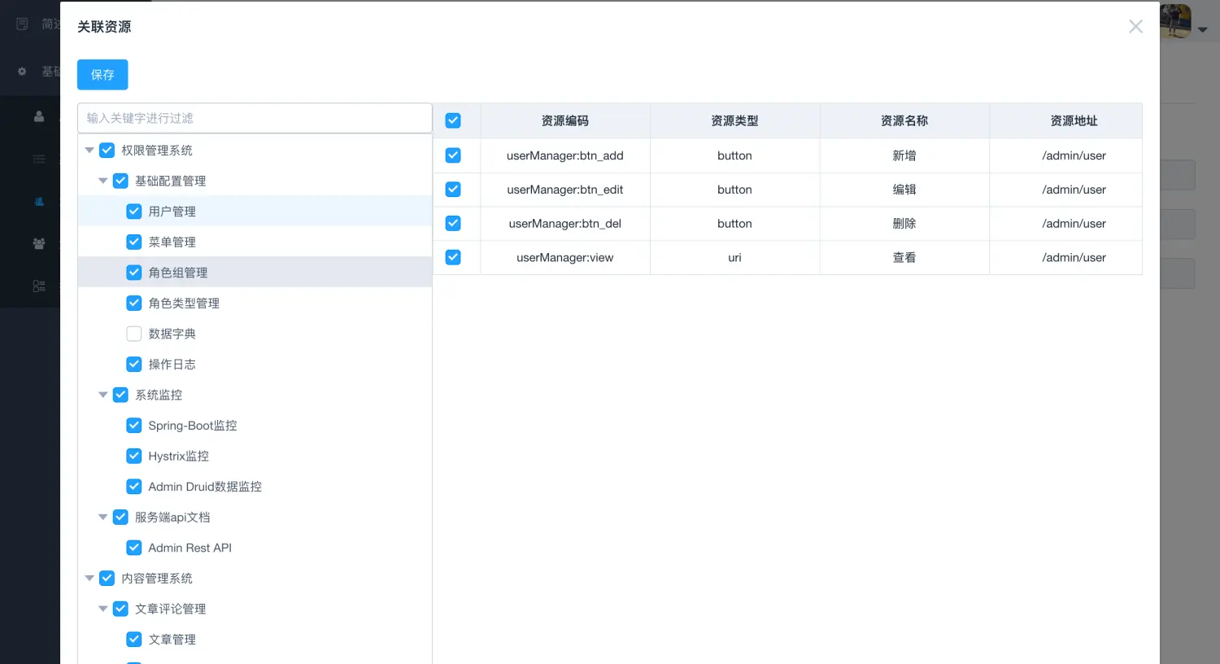Uncheck the Admin Druid数据监控 checkbox
The image size is (1220, 664).
[134, 487]
